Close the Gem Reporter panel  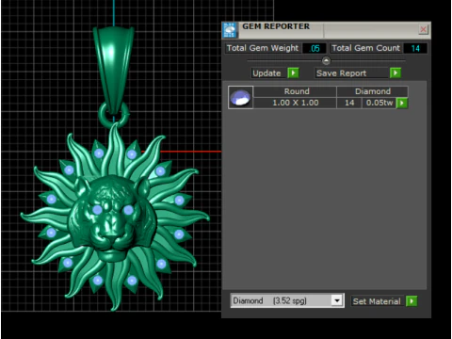pos(423,29)
